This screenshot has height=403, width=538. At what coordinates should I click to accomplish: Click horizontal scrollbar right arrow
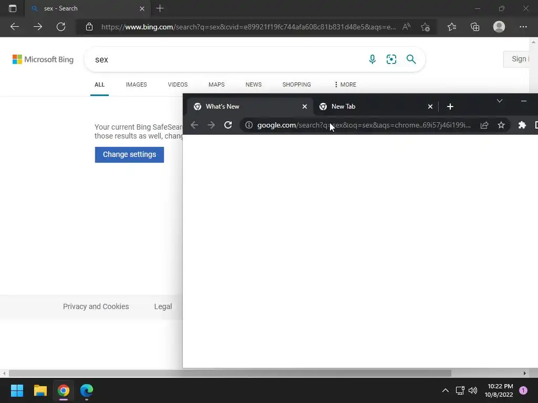[x=525, y=373]
